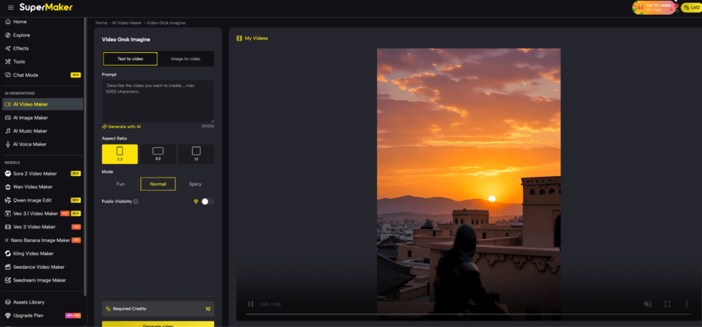Enter fullscreen mode on the video
Viewport: 702px width, 327px height.
tap(667, 304)
